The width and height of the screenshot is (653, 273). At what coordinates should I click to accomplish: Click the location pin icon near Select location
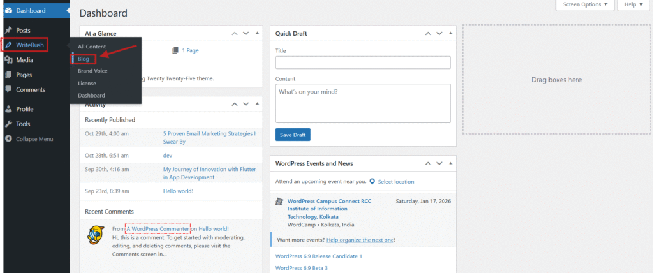pos(372,182)
